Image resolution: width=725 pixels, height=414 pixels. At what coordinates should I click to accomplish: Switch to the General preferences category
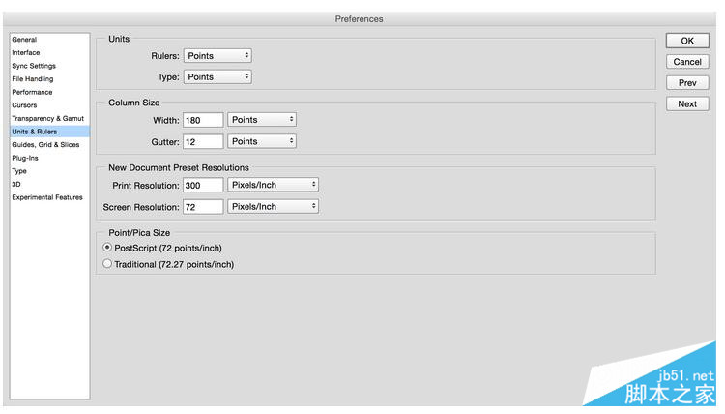point(24,40)
